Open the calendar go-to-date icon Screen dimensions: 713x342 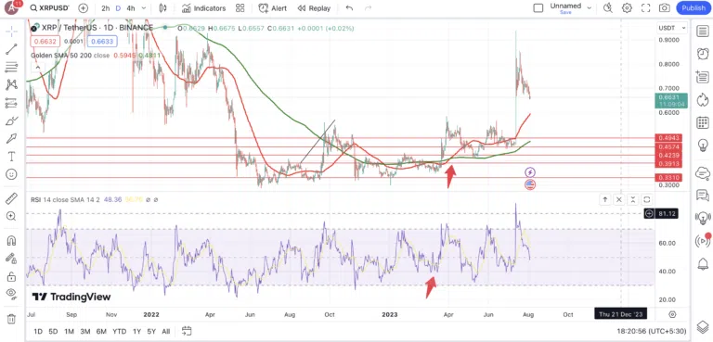point(186,331)
